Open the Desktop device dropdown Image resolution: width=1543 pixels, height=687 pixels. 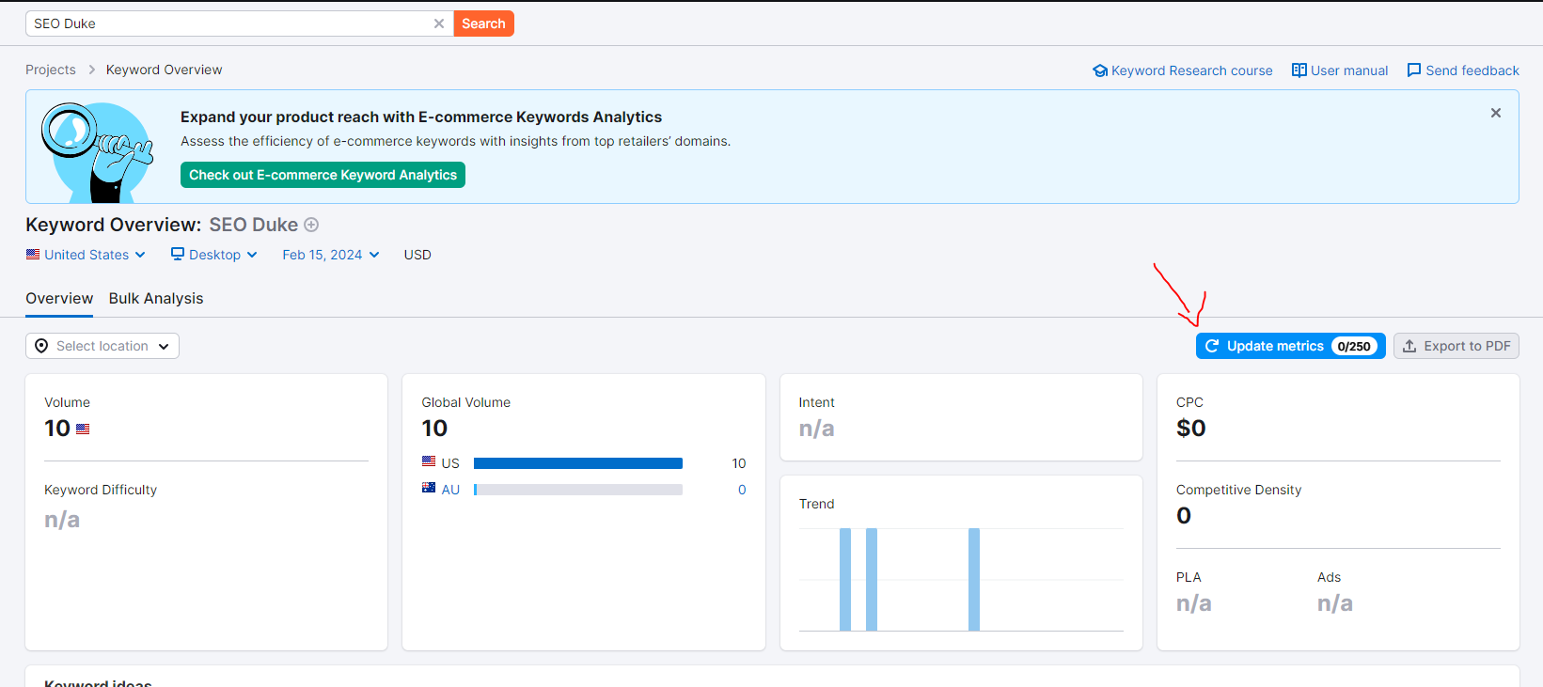tap(213, 255)
